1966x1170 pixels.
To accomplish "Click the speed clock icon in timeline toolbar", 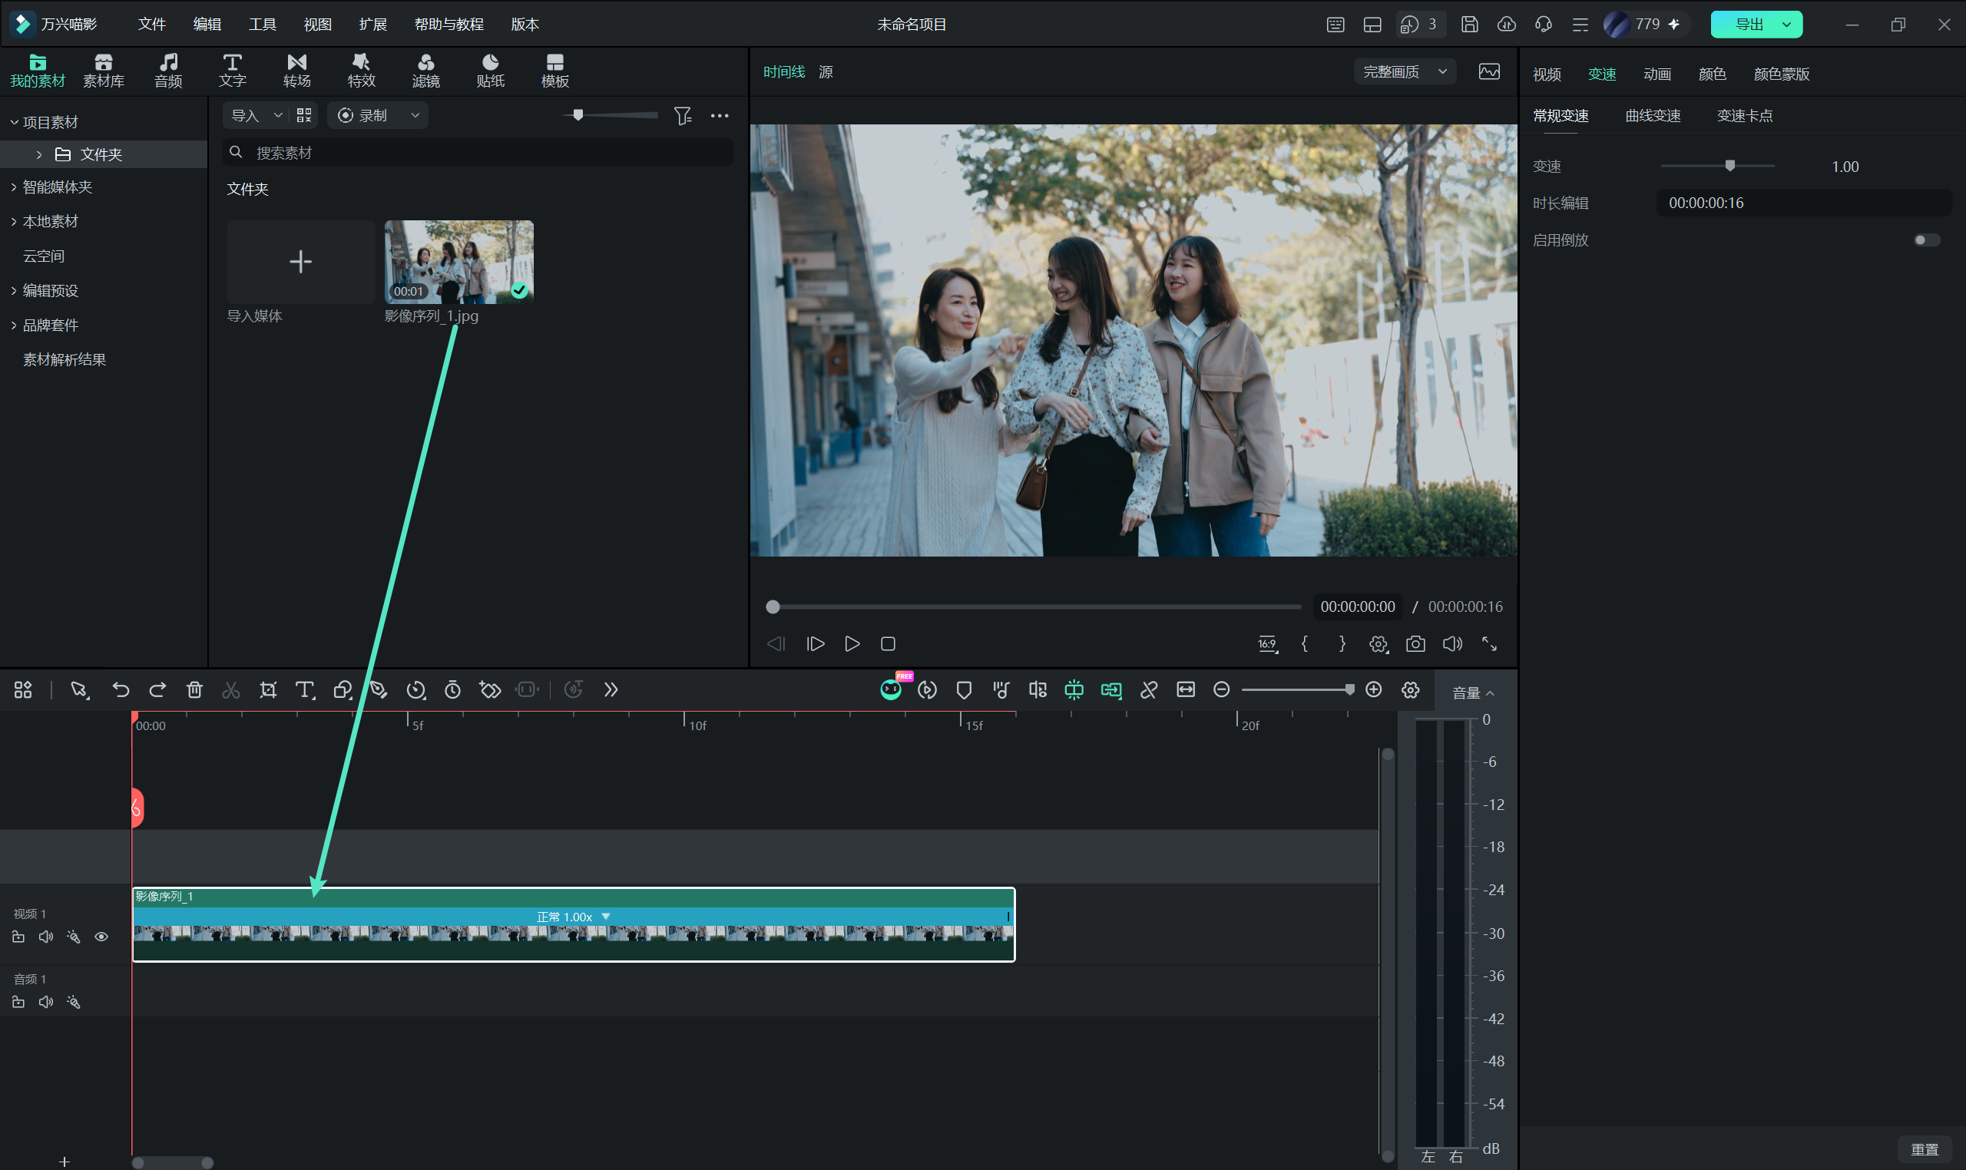I will point(415,690).
